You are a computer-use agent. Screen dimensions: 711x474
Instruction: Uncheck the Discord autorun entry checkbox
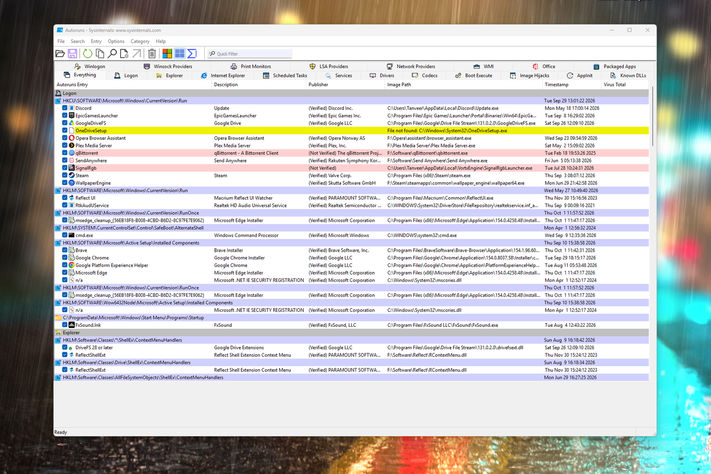[65, 108]
